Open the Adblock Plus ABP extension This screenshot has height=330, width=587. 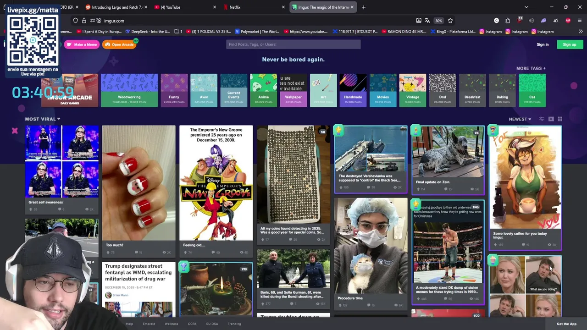tap(568, 21)
